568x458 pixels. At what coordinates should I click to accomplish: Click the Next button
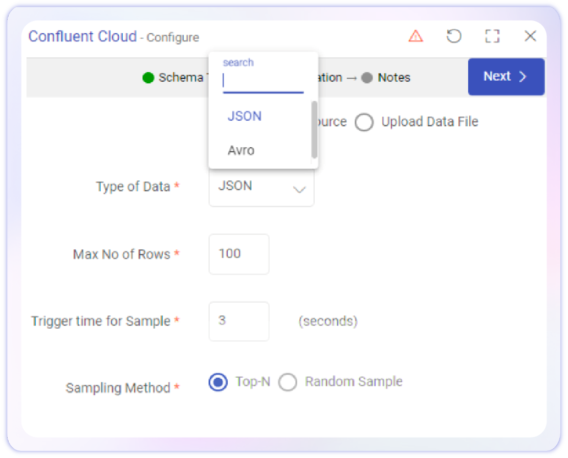point(506,77)
